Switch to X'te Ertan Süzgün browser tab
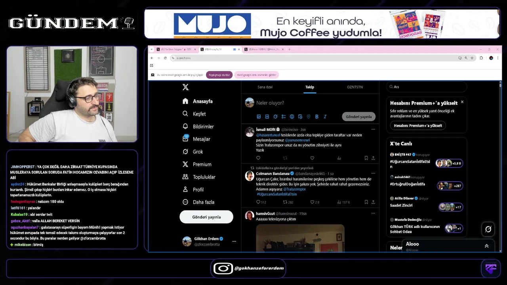Viewport: 507px width, 285px height. (x=175, y=49)
